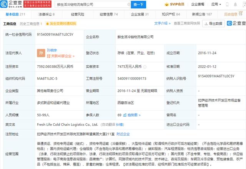
Task: Click the 孙 avatar of legal representative
Action: coord(41,53)
